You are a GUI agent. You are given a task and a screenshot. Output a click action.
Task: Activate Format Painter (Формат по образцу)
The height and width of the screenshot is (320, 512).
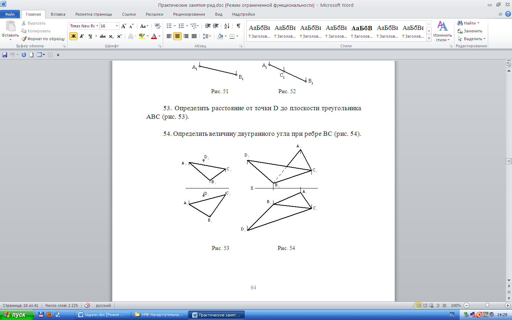point(43,39)
